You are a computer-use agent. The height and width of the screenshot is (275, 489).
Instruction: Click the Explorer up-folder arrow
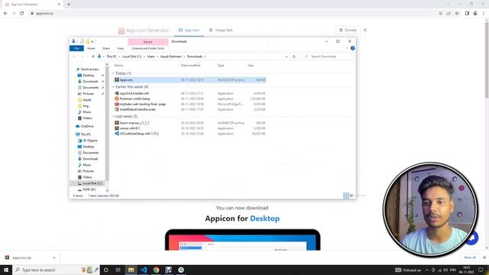[93, 57]
